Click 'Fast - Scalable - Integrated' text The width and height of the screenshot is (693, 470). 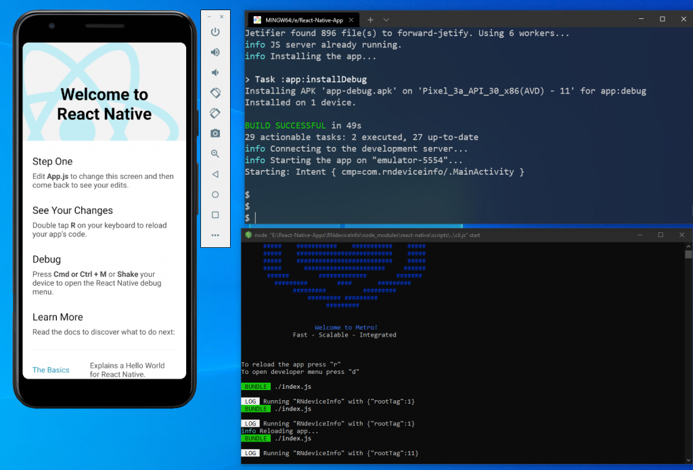pyautogui.click(x=344, y=335)
